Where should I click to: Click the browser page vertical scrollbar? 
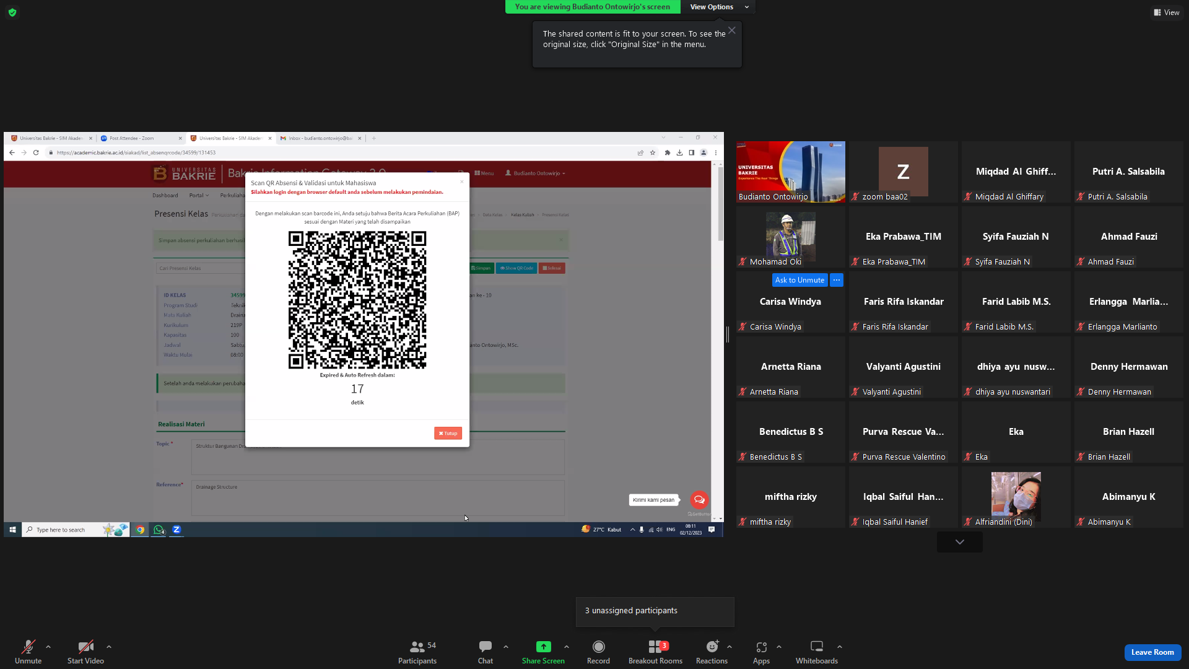click(720, 204)
